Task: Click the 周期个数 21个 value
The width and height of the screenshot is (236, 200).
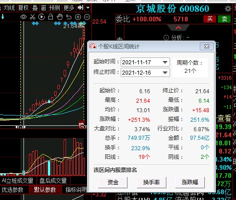Action: pos(190,71)
